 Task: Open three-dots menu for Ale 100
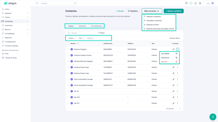click(x=177, y=97)
